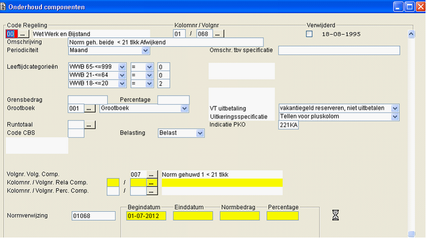The width and height of the screenshot is (426, 238).
Task: Click the Perc. Comp. Volgnr field
Action: click(x=138, y=191)
